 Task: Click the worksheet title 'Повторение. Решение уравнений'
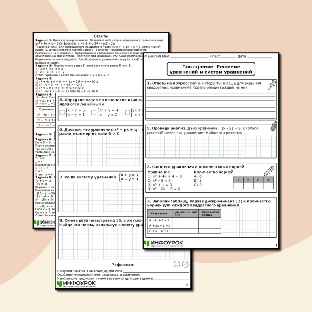(210, 69)
